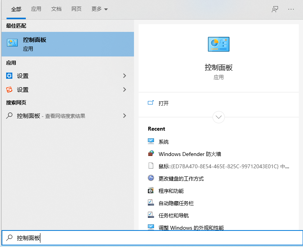Viewport: 303px width, 247px height.
Task: Click the large Control Panel icon in preview
Action: click(218, 45)
